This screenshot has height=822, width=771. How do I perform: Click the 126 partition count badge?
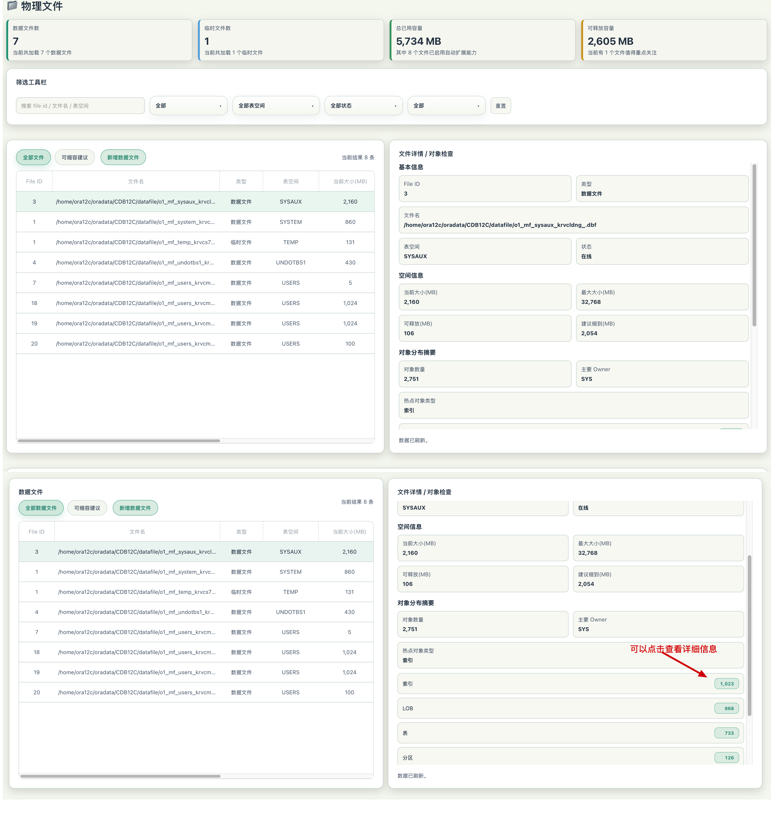pyautogui.click(x=726, y=757)
